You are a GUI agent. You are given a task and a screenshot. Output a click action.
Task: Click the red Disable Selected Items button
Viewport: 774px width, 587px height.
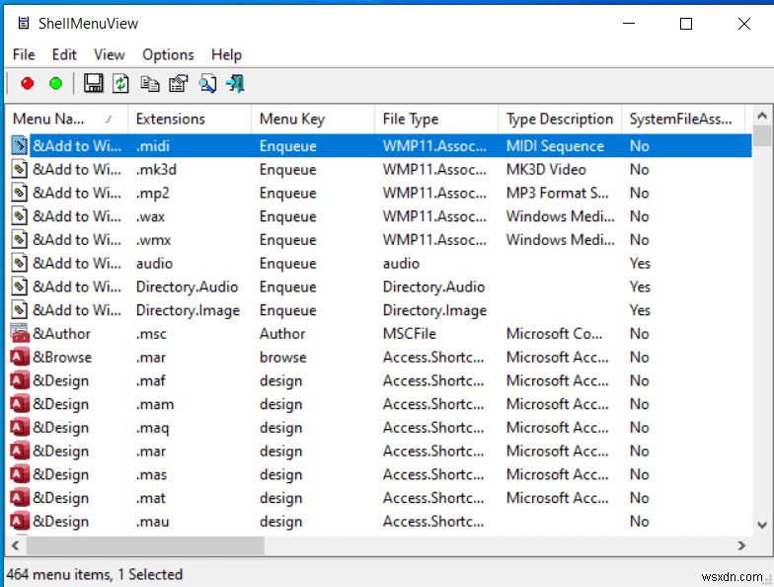tap(27, 84)
